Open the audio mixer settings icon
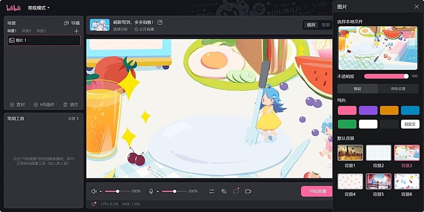This screenshot has width=424, height=212. click(212, 191)
